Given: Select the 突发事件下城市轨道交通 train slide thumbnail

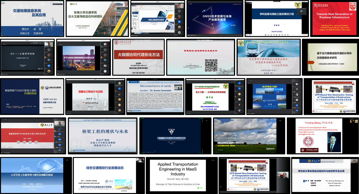Looking at the screenshot, I should [x=269, y=57].
